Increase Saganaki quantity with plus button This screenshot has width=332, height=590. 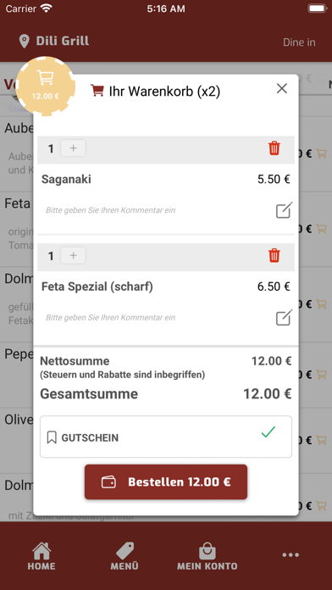[74, 148]
